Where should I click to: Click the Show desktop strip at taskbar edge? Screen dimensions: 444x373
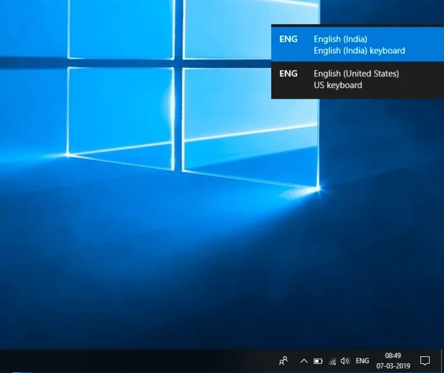442,361
